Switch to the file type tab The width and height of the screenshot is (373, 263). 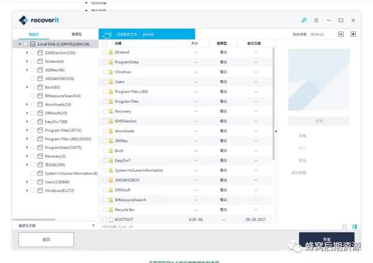[x=76, y=34]
